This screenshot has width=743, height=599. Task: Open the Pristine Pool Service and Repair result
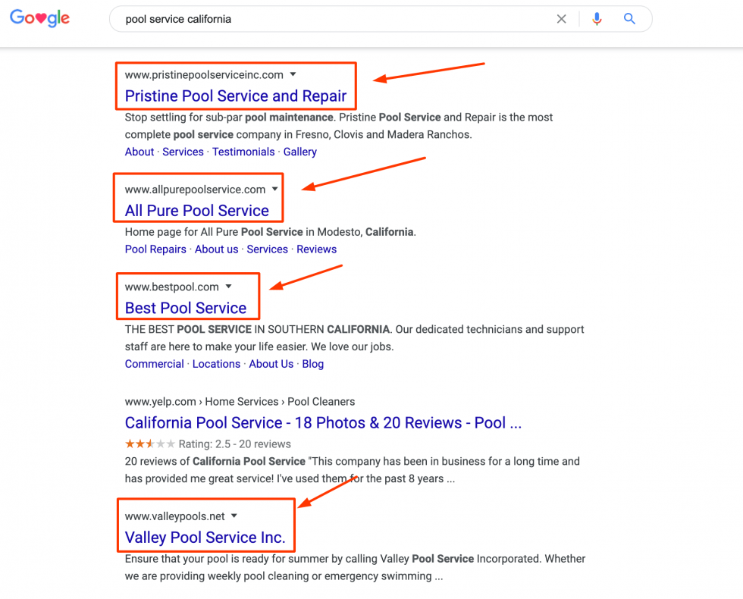[x=236, y=97]
